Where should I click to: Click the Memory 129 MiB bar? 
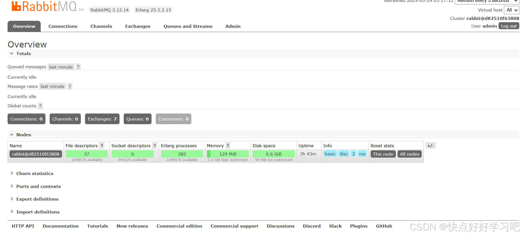228,154
